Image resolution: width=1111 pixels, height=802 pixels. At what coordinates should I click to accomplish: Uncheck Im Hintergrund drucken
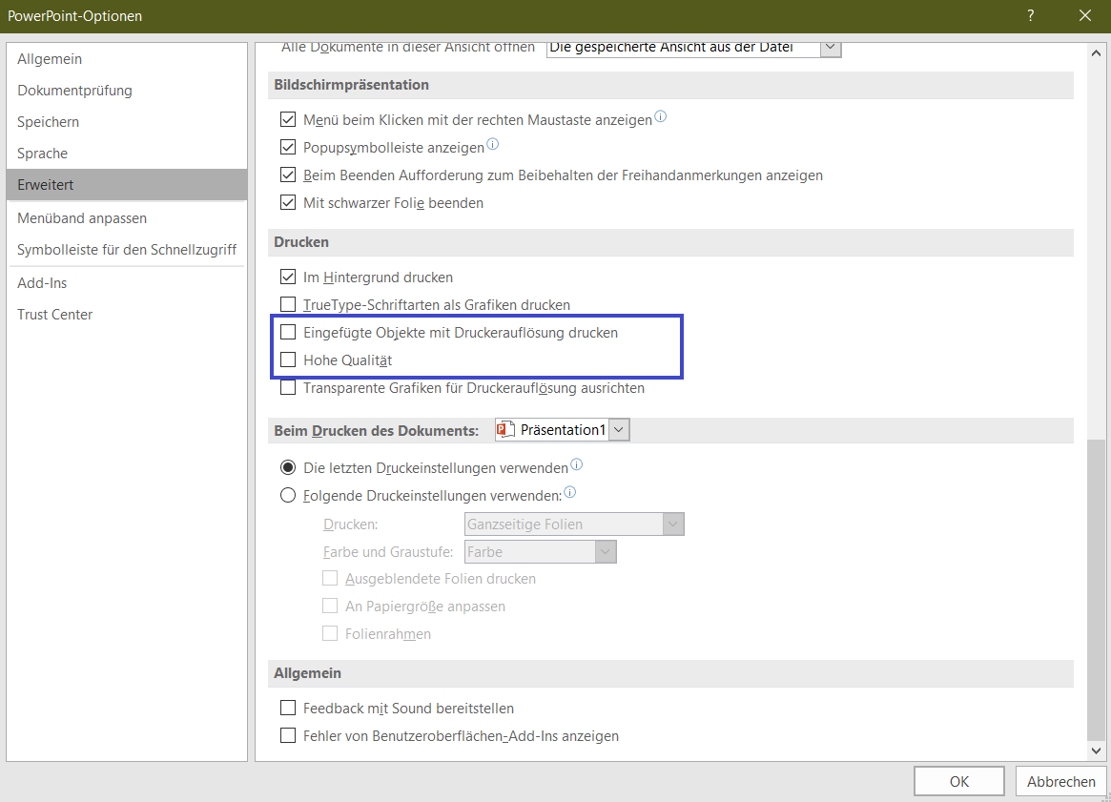288,278
